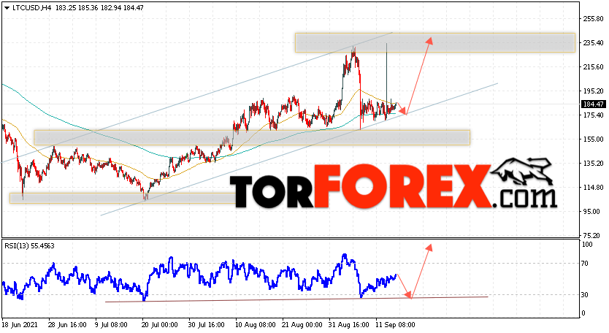This screenshot has height=333, width=609.
Task: Select the 195.20 price axis label
Action: [x=594, y=91]
